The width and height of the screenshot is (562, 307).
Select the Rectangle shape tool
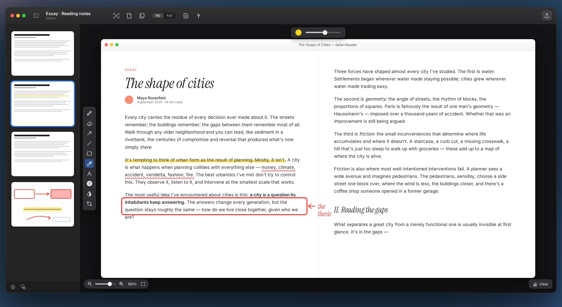click(x=89, y=153)
